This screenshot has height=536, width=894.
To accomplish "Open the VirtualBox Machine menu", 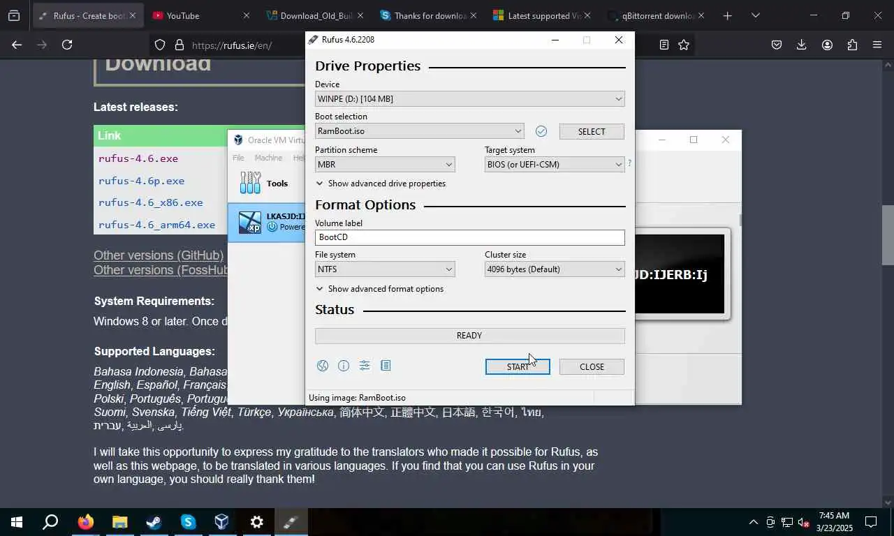I will tap(268, 158).
